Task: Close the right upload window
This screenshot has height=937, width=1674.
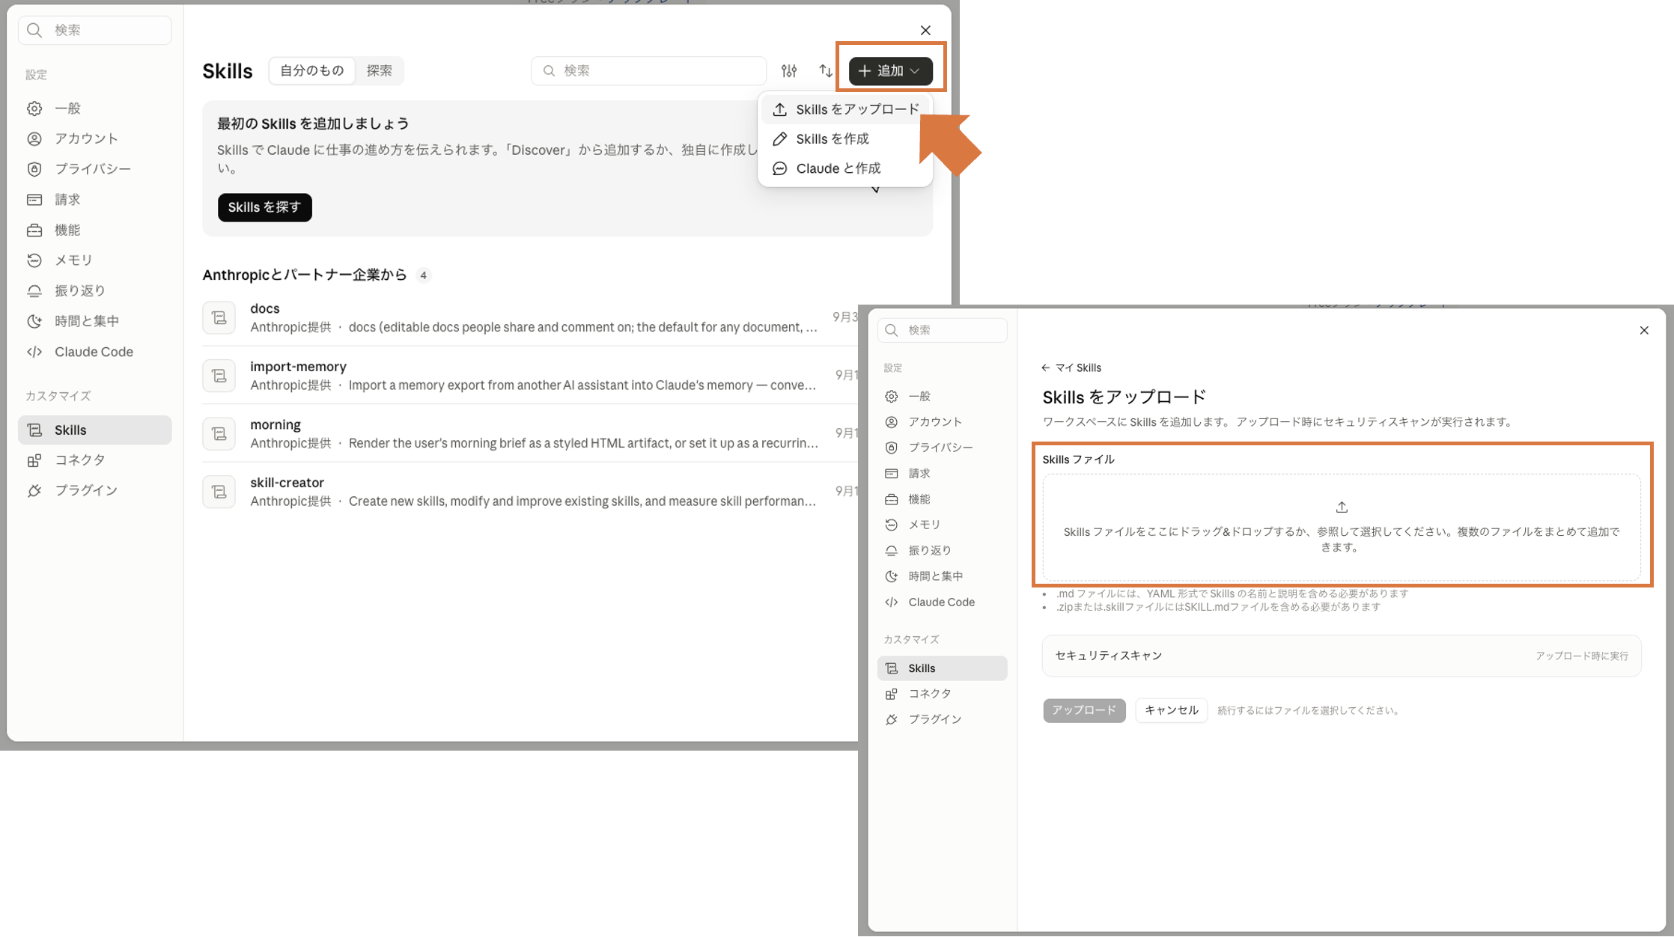Action: (1644, 330)
